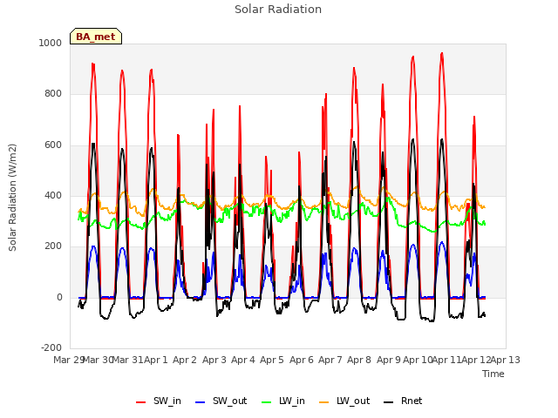The image size is (558, 418).
Task: Click the green LW_in legend swatch
Action: pyautogui.click(x=267, y=402)
